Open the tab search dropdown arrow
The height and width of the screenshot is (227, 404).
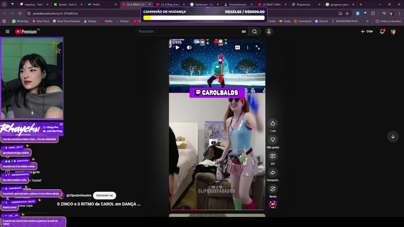pos(4,4)
